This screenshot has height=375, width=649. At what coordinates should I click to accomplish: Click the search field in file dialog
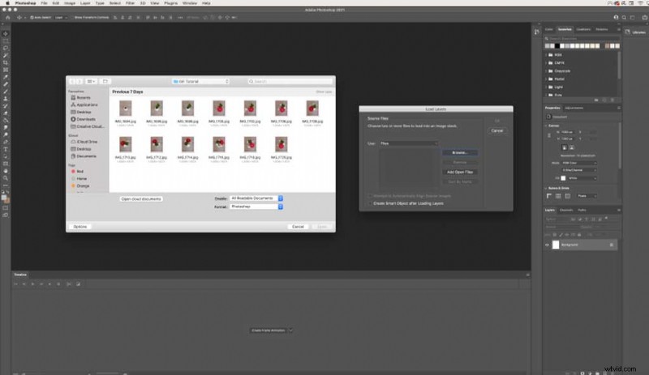tap(290, 82)
